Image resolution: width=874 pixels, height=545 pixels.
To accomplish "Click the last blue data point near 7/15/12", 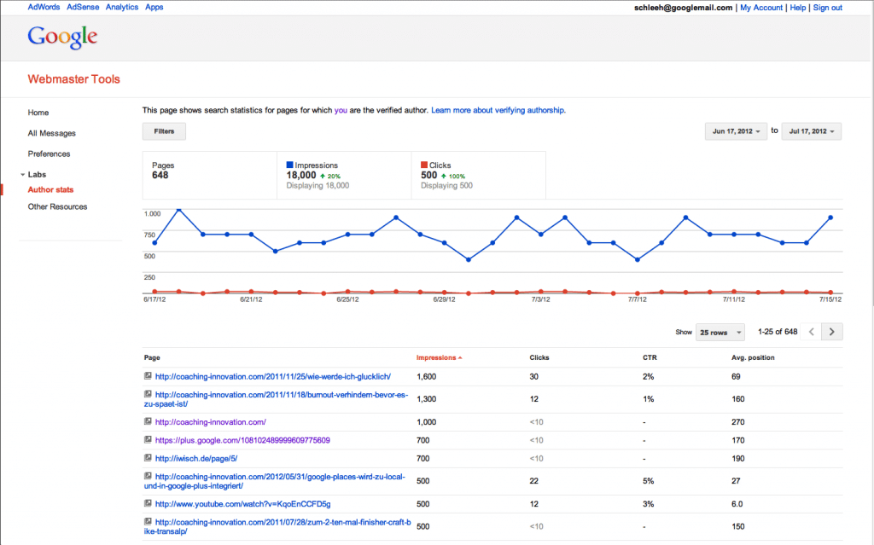I will pyautogui.click(x=830, y=217).
